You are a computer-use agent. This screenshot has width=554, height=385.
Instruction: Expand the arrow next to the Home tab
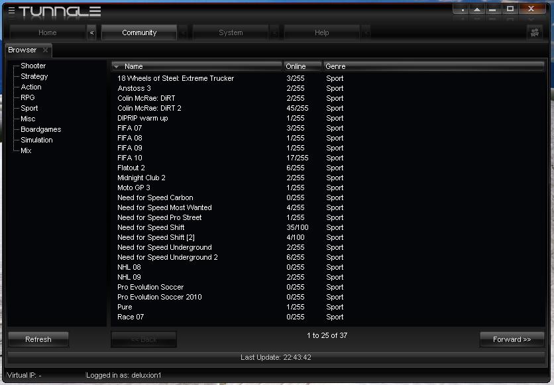click(91, 32)
